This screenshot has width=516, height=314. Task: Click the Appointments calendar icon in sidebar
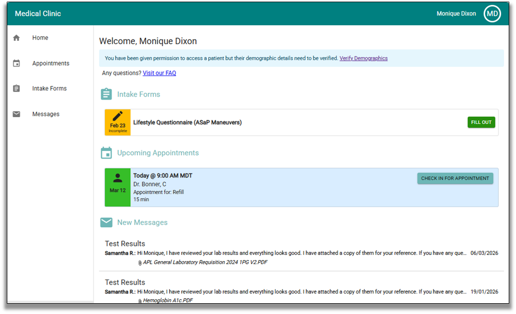pyautogui.click(x=16, y=64)
